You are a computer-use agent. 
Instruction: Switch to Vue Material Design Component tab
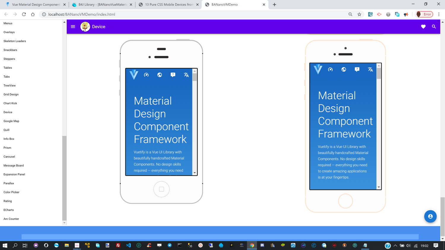tap(36, 4)
